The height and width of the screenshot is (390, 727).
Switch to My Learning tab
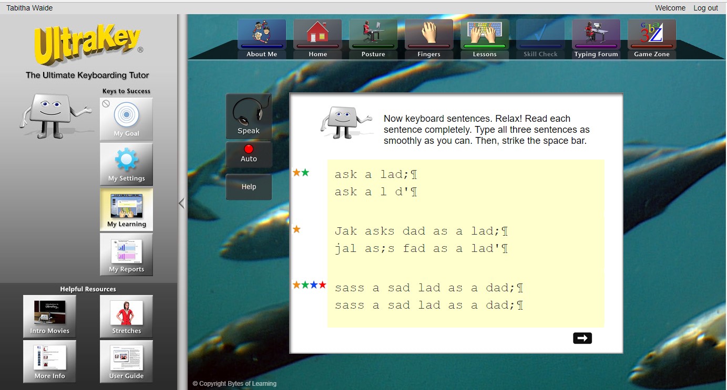126,209
